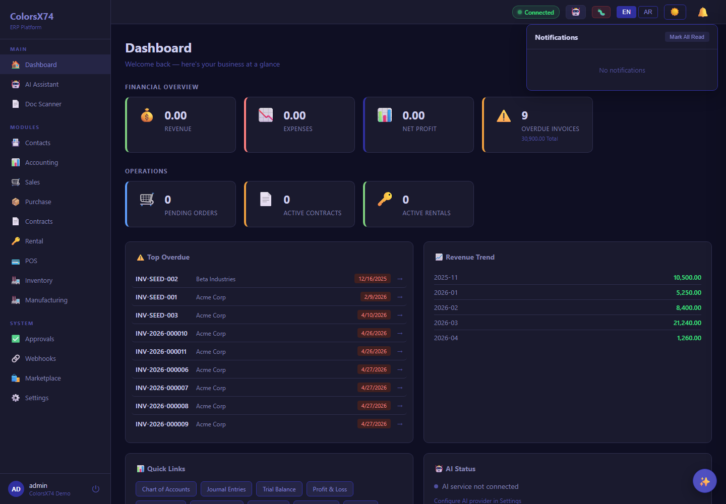Screen dimensions: 726x504
Task: Click invoice INV-2026-000007
Action: (162, 388)
